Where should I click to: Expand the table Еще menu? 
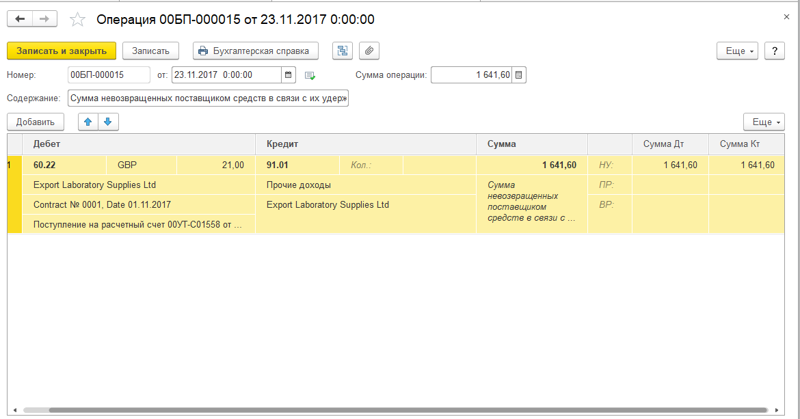(x=764, y=122)
